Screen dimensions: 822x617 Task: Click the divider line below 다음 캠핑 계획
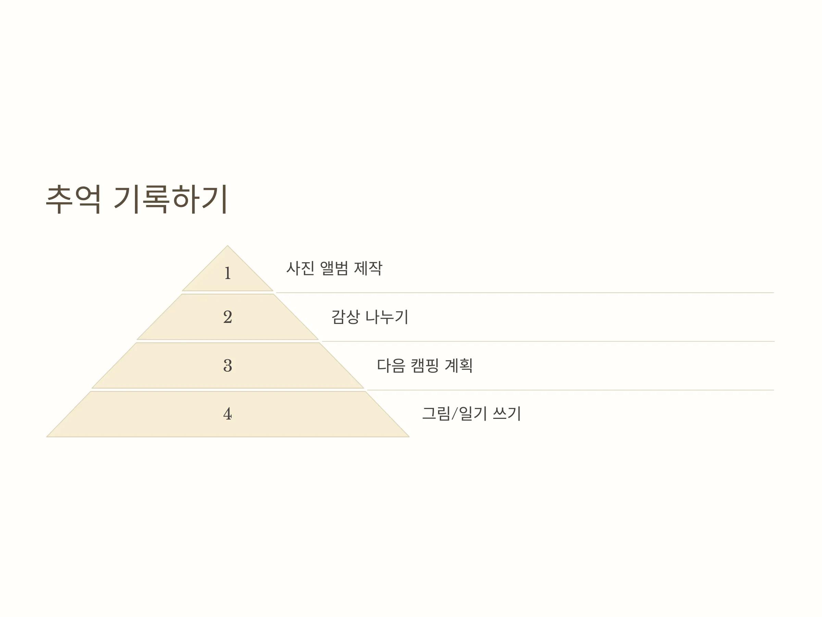(570, 390)
